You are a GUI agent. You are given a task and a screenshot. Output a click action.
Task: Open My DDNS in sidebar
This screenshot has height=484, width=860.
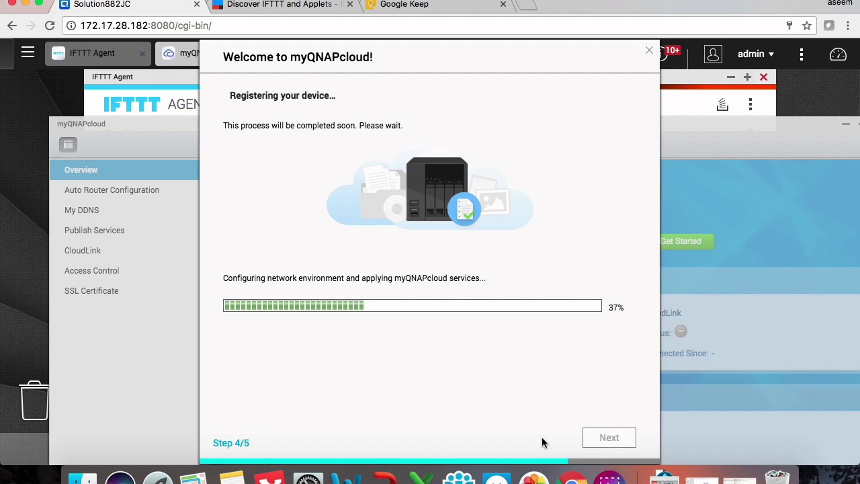(81, 210)
